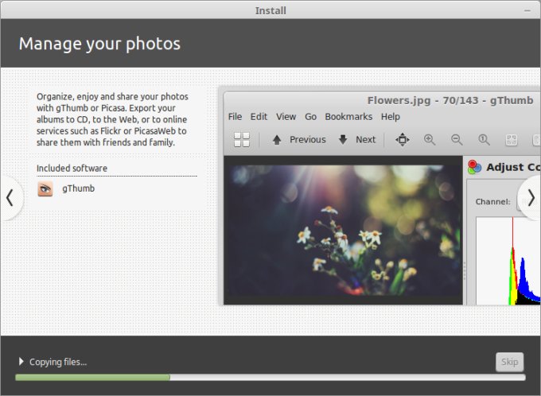The image size is (541, 396).
Task: Click the gThumb browser grid view icon
Action: point(242,140)
